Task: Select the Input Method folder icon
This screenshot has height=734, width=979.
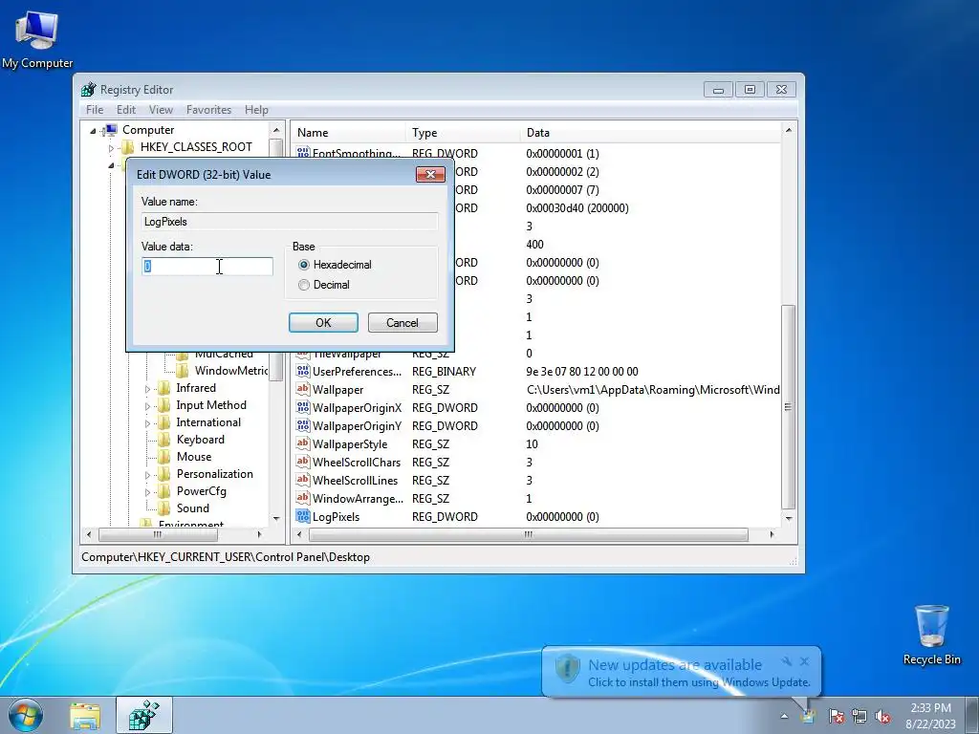Action: click(x=163, y=405)
